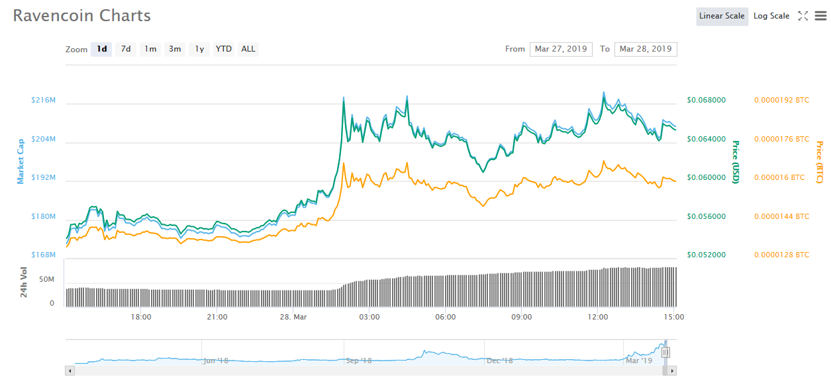The image size is (831, 383).
Task: Click the 06:00 time axis label
Action: [x=446, y=318]
